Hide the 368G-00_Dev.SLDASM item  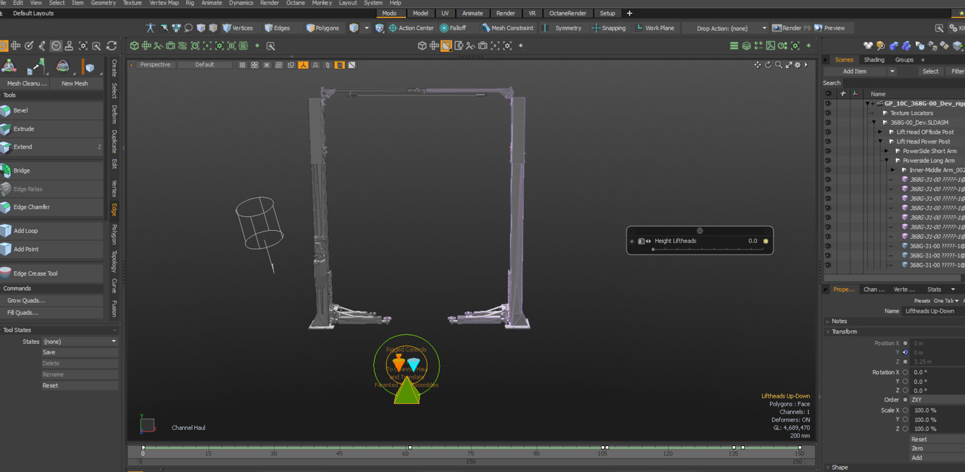coord(827,122)
